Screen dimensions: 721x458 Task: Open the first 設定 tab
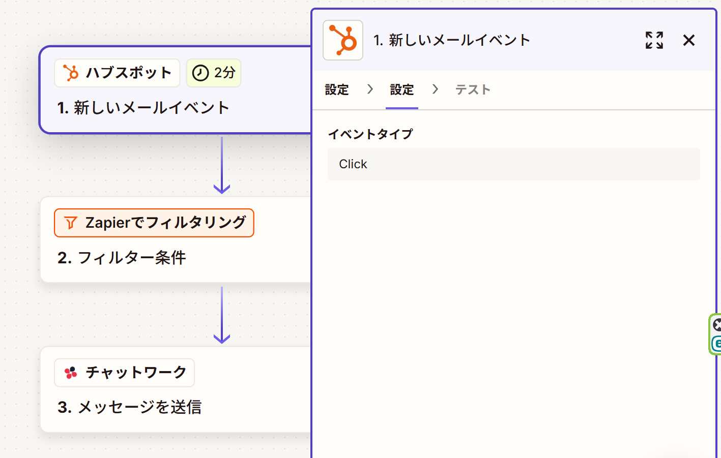pyautogui.click(x=337, y=90)
